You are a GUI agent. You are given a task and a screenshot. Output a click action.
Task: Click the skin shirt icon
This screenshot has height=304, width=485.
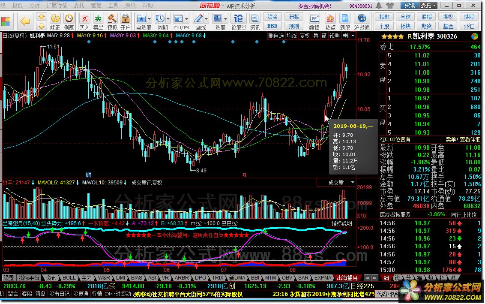390,6
